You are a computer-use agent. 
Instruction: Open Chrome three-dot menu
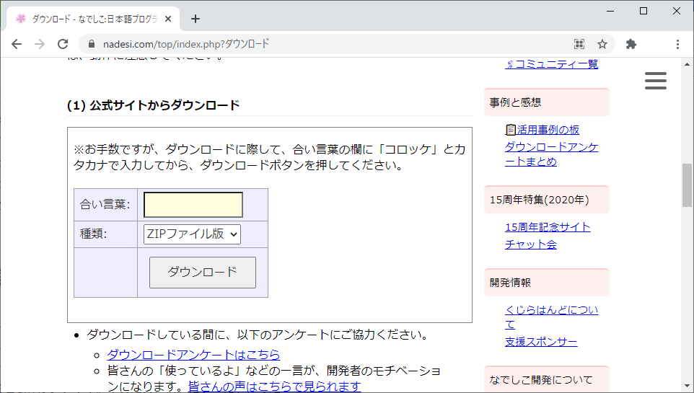pos(677,44)
